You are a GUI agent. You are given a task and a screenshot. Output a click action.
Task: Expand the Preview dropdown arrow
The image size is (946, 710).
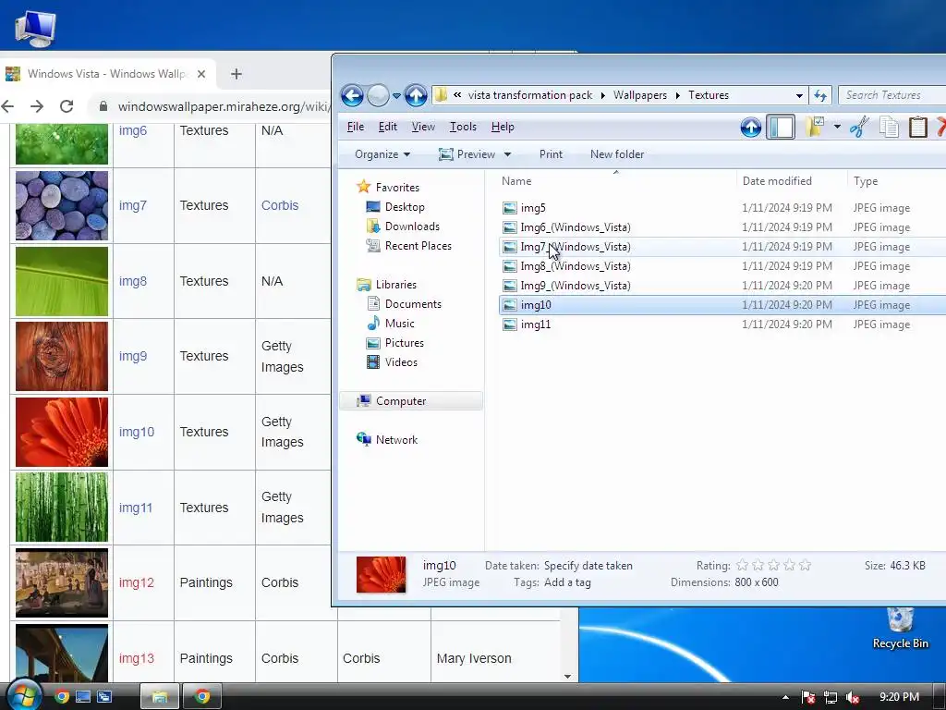507,154
